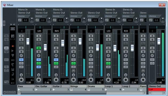Toggle Loop 1 EQ bypass button
The height and width of the screenshot is (96, 168).
[x=108, y=63]
